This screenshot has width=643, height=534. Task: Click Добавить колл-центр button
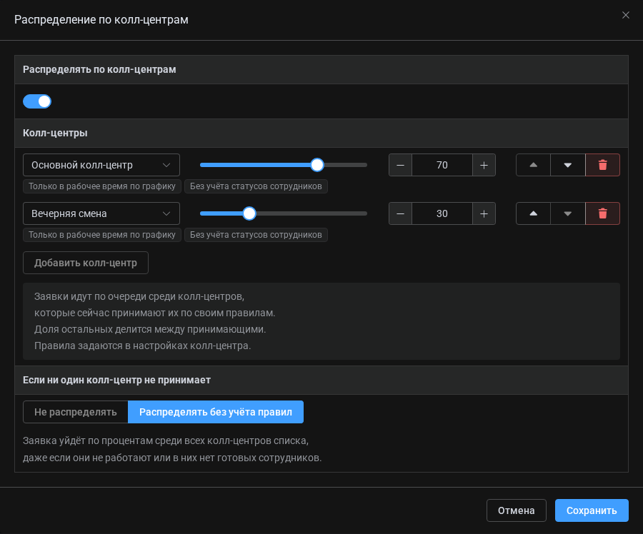point(86,263)
